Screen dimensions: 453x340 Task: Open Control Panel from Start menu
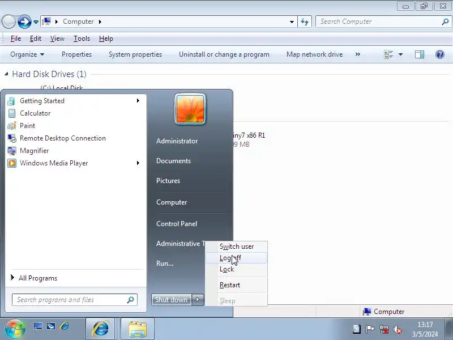(177, 223)
